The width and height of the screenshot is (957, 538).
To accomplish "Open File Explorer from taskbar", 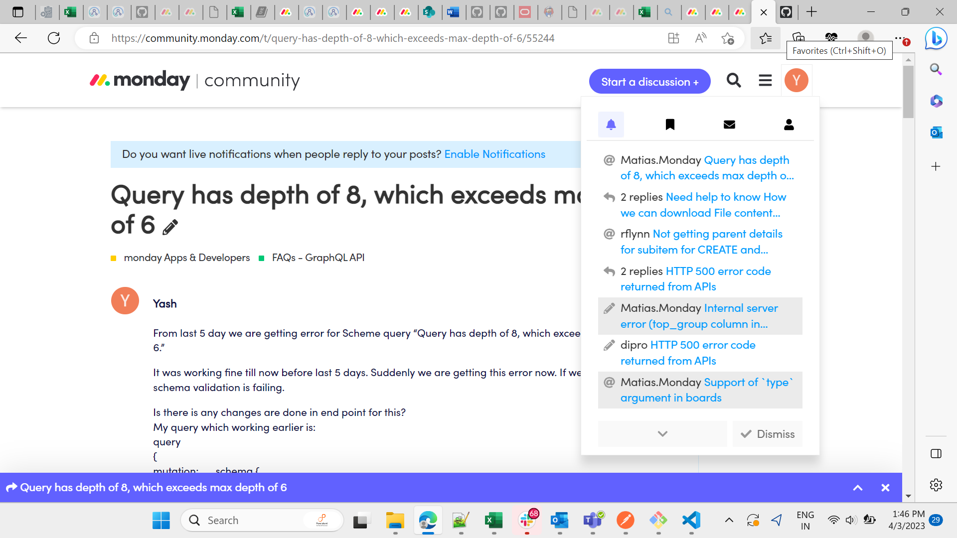I will (x=395, y=521).
